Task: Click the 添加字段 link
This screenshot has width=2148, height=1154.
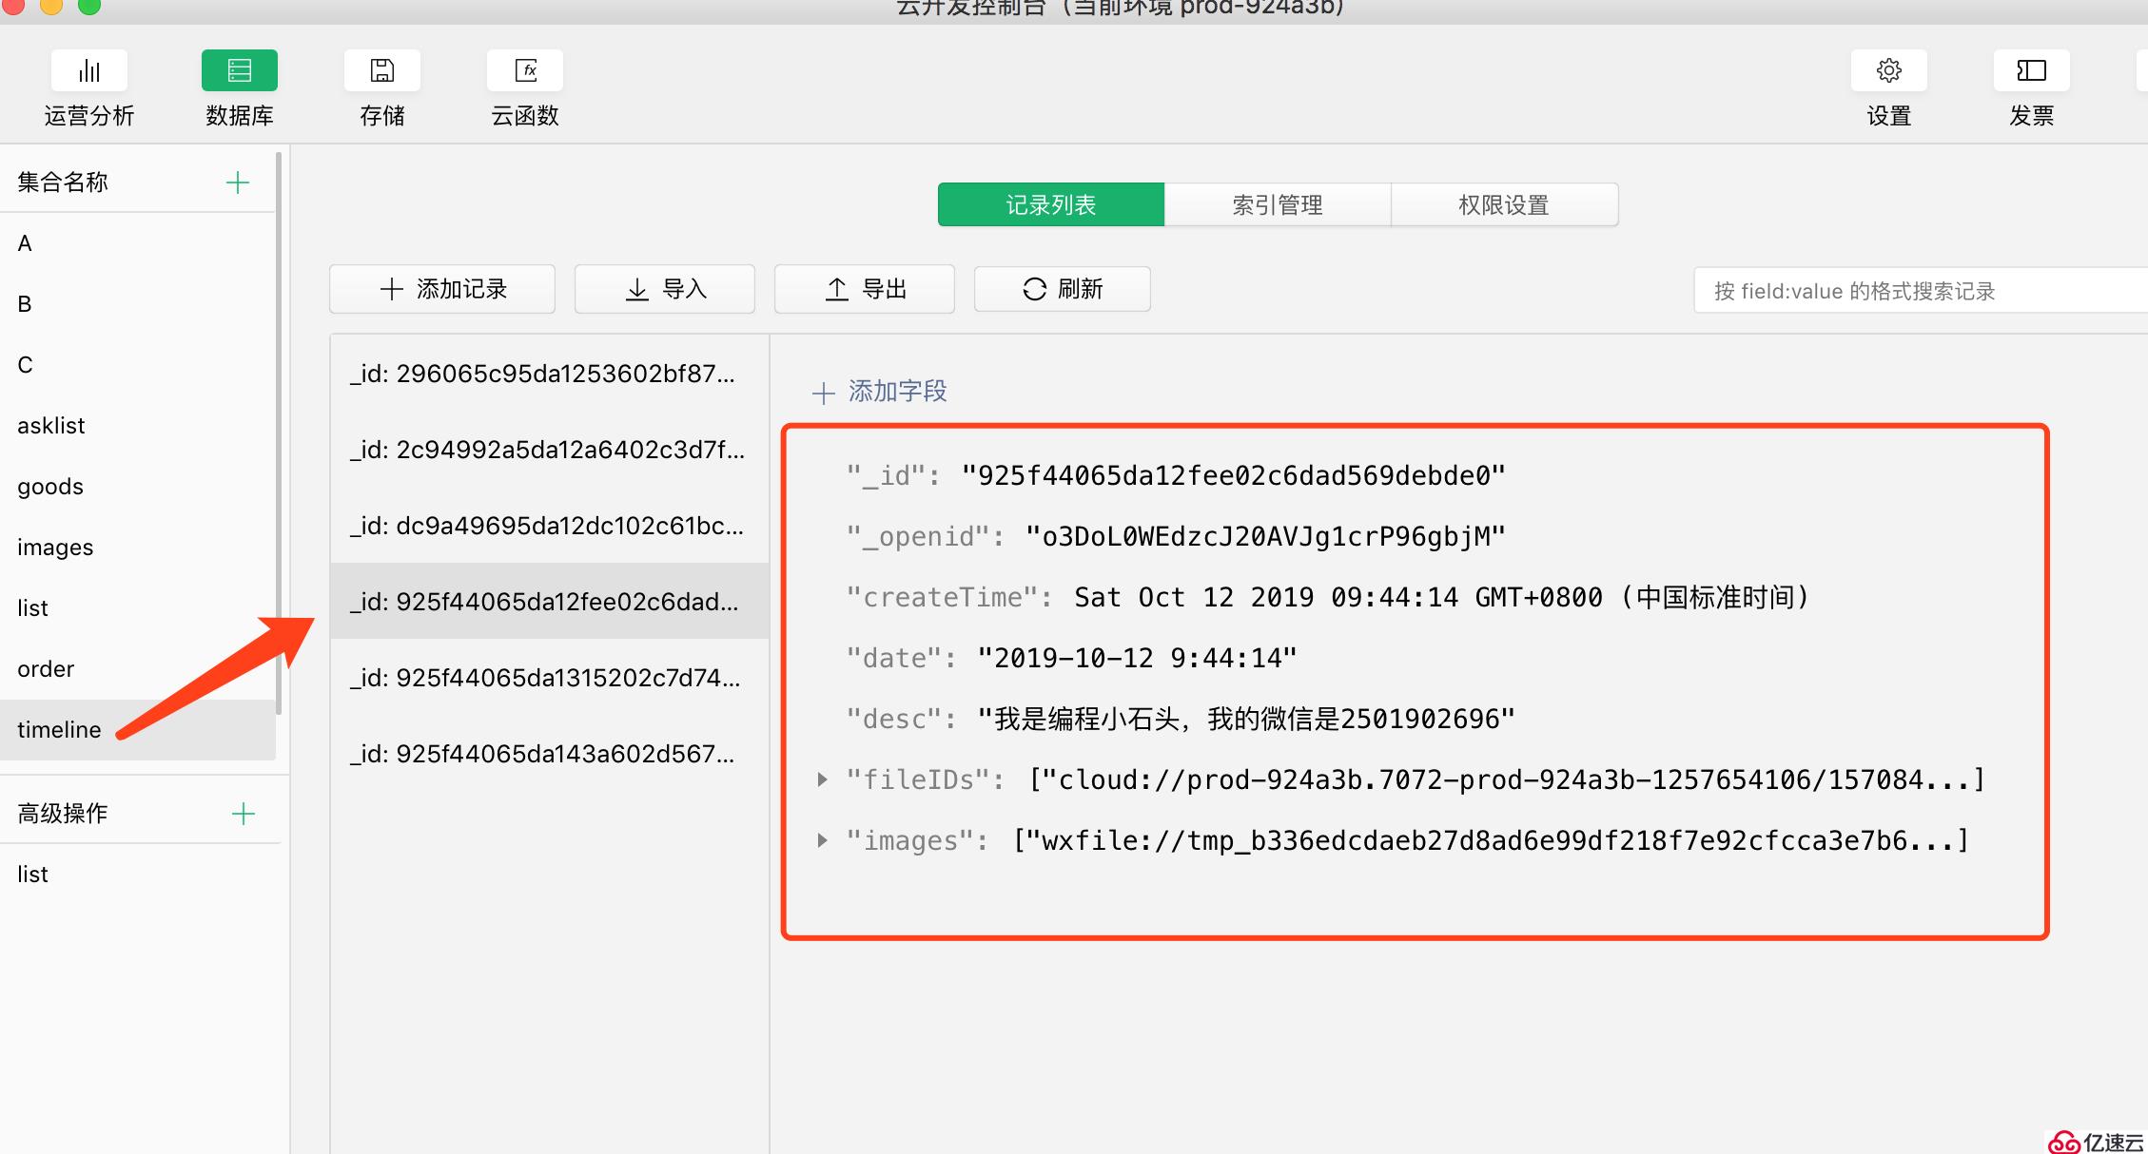Action: [898, 392]
